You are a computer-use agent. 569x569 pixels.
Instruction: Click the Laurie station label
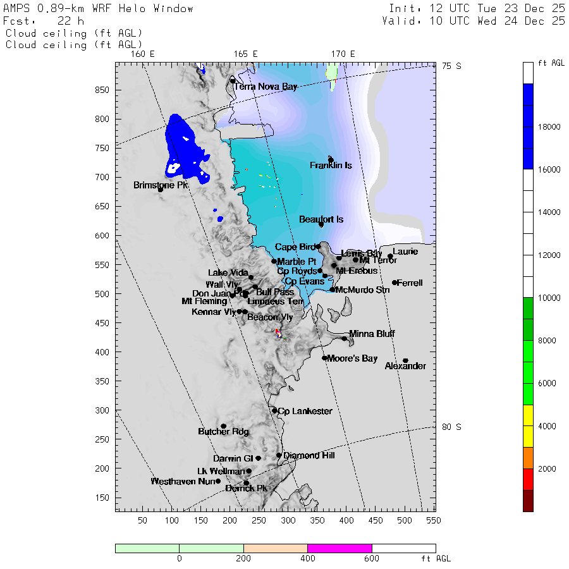[x=405, y=252]
